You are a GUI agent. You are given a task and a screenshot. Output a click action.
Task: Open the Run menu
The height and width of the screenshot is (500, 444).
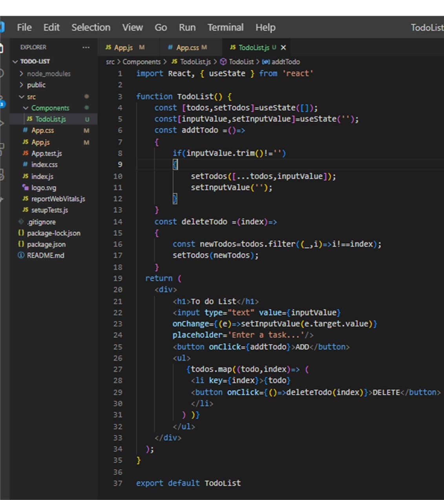tap(187, 27)
